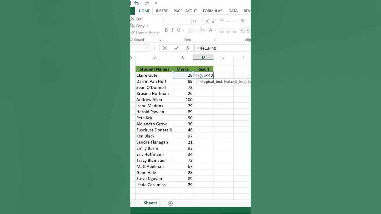Viewport: 381px width, 214px height.
Task: Click the Student Names header cell
Action: [154, 69]
